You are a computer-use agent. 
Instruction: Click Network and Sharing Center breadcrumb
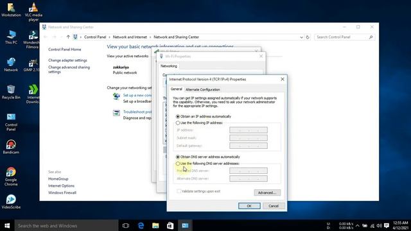click(x=176, y=37)
